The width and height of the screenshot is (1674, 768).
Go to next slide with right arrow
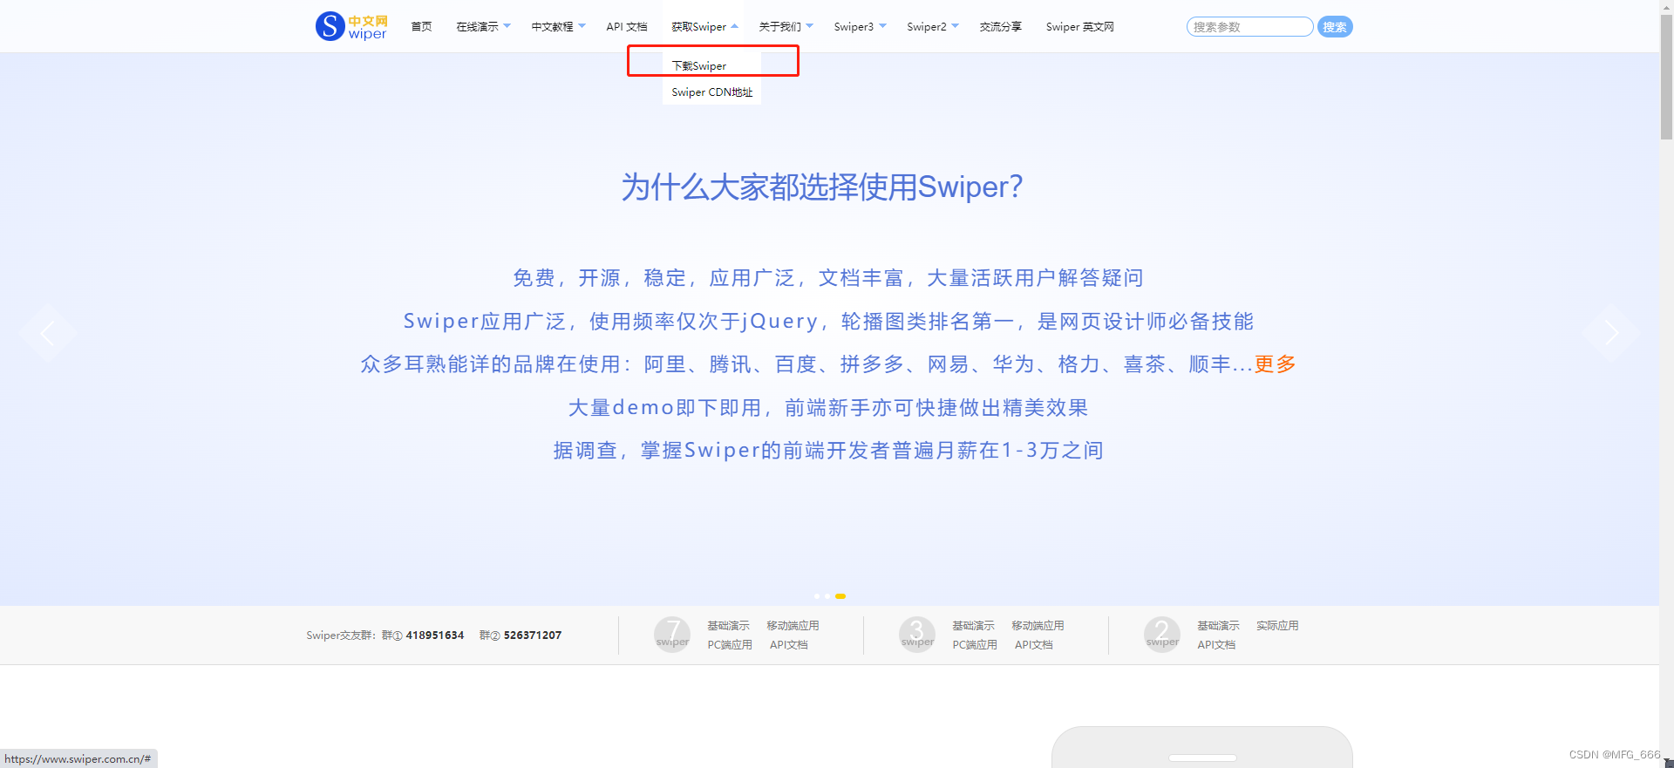coord(1611,332)
